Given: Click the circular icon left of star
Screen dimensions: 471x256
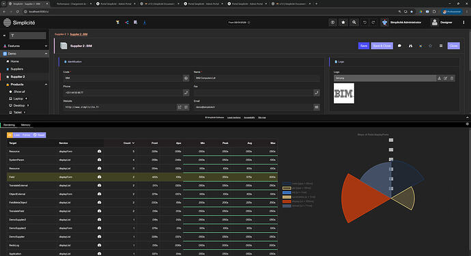Looking at the screenshot, I should (x=332, y=23).
